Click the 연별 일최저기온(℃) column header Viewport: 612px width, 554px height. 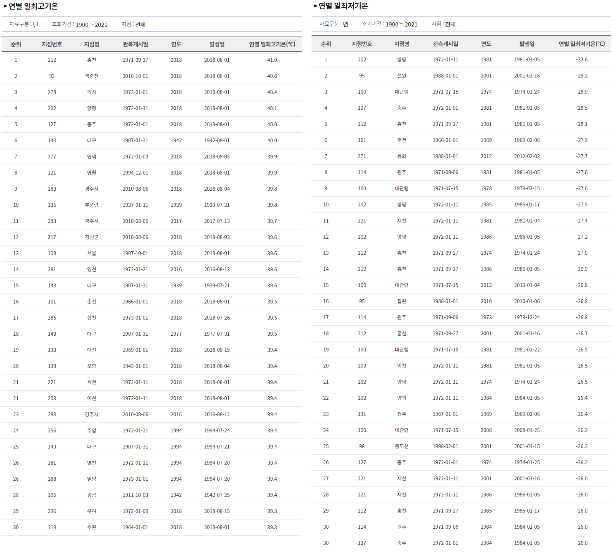click(x=582, y=44)
